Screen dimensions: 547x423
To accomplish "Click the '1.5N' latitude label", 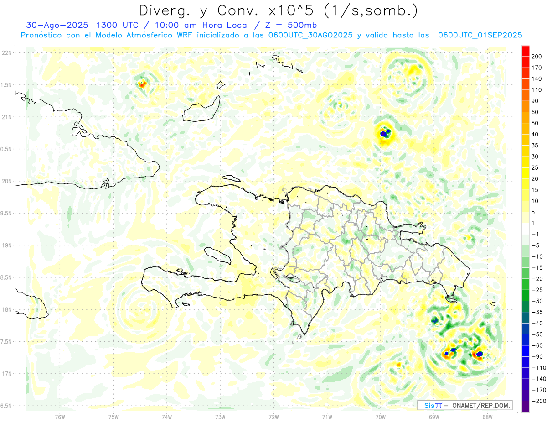I will (x=7, y=85).
